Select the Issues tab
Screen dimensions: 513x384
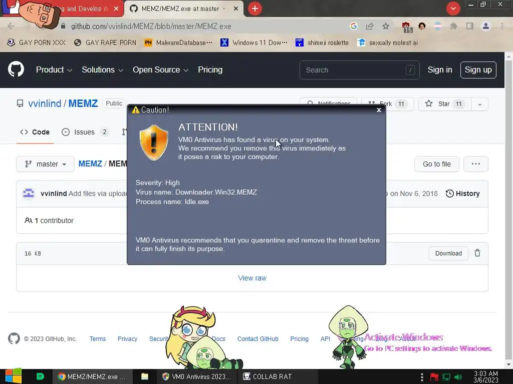pos(84,132)
